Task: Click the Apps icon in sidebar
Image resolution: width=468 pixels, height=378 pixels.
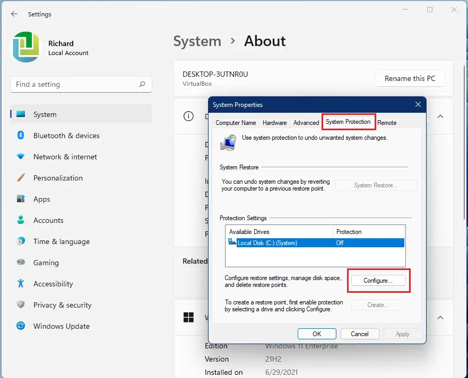Action: point(21,199)
